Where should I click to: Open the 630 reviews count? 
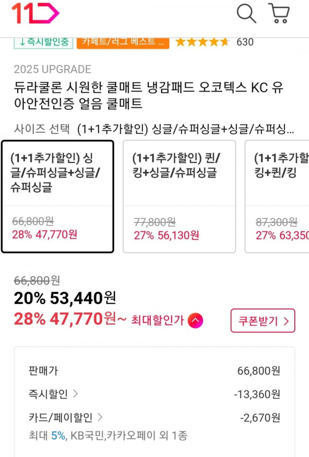(245, 42)
